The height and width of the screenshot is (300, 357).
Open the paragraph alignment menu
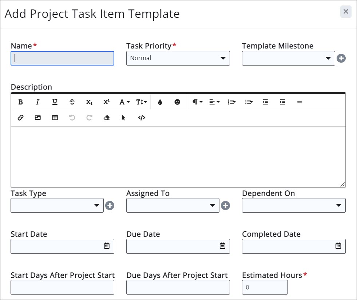(x=214, y=102)
